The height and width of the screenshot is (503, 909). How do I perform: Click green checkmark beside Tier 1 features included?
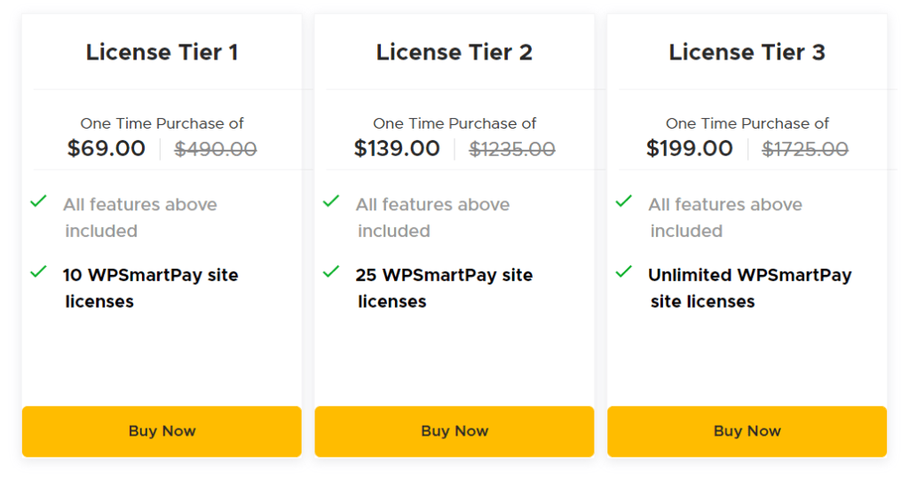(x=38, y=201)
